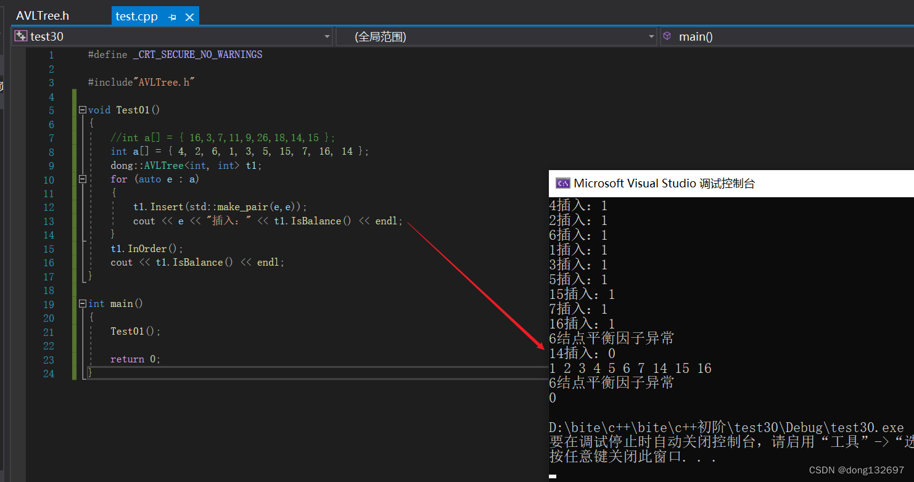
Task: Select the test.cpp editor tab
Action: point(137,17)
